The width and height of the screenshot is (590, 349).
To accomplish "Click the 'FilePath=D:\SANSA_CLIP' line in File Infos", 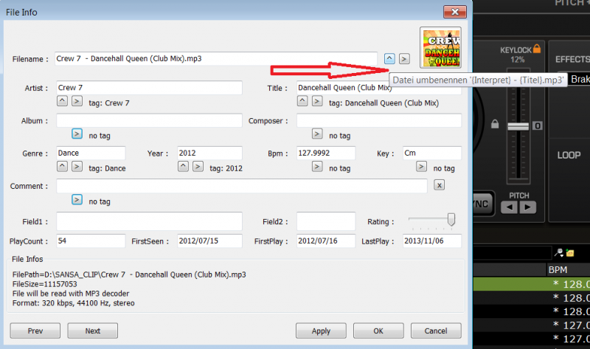I will pyautogui.click(x=129, y=274).
